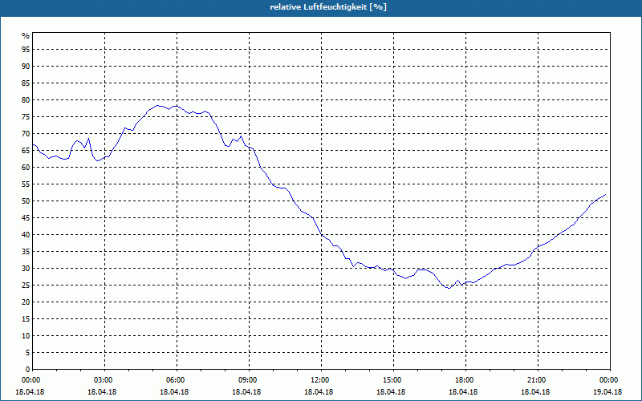The image size is (642, 401).
Task: Select the y-axis value 65
Action: click(x=26, y=150)
